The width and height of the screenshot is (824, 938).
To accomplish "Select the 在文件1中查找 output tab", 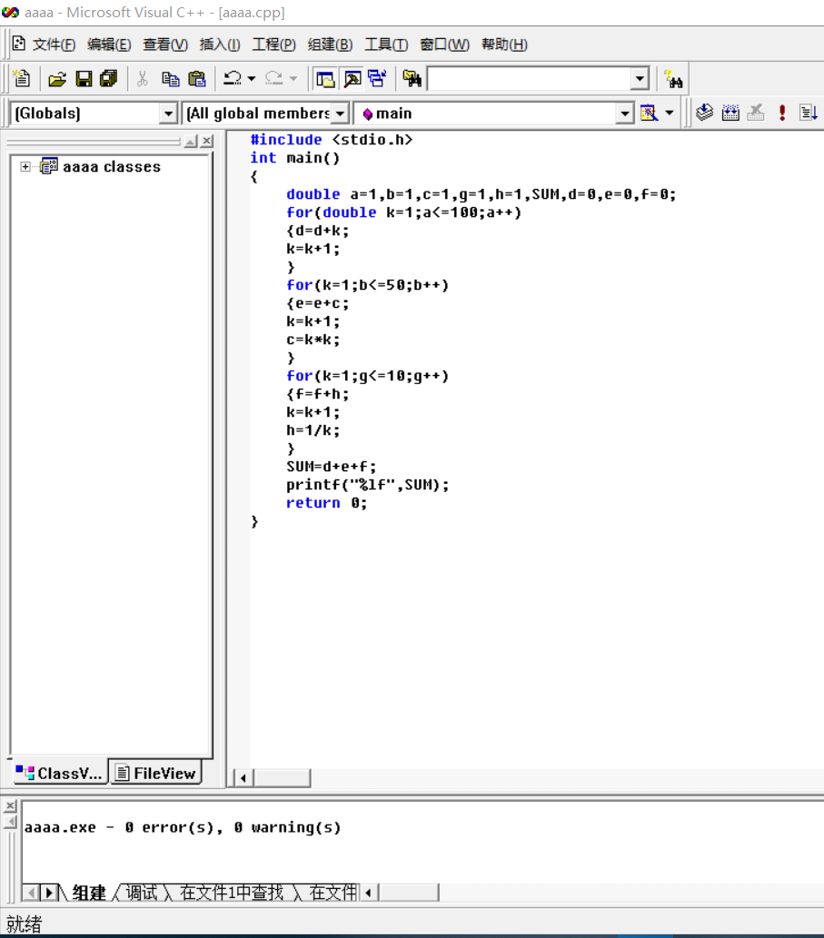I will click(x=232, y=894).
